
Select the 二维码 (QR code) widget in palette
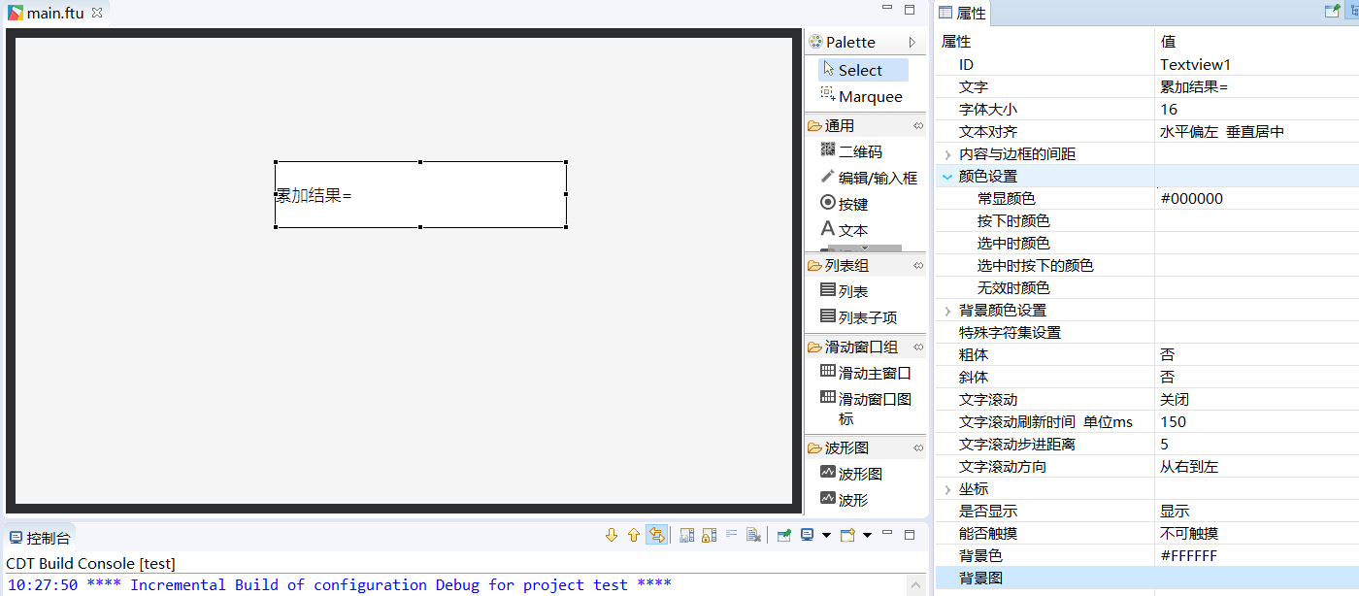860,151
